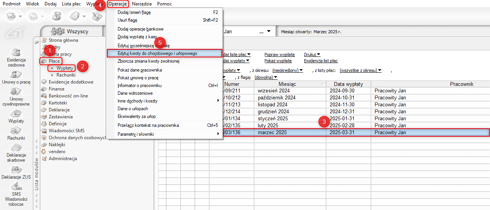This screenshot has height=210, width=490.
Task: Open employee selector dropdown arrow
Action: click(x=269, y=31)
